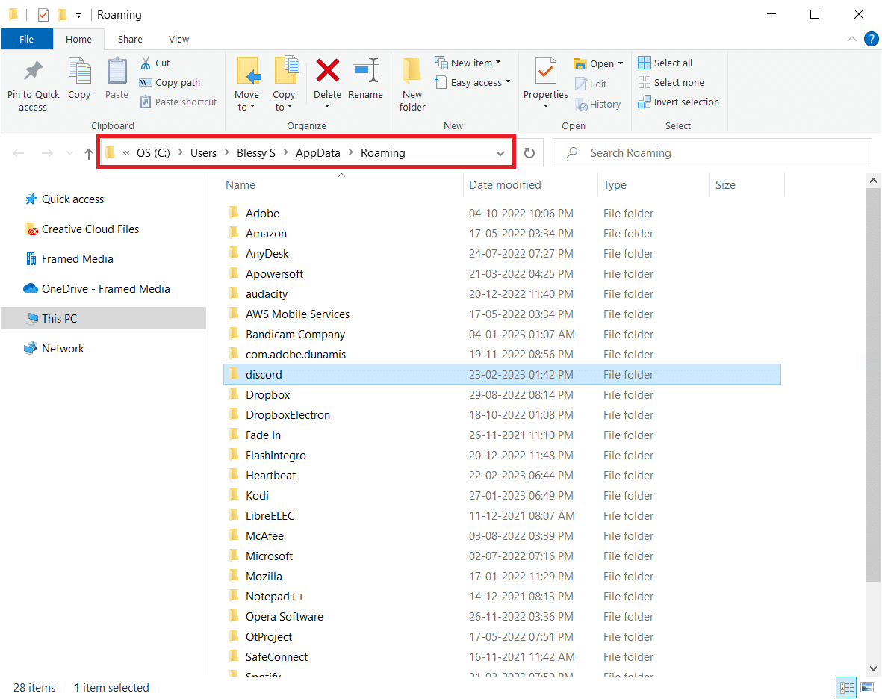Select This PC in navigation pane
Image resolution: width=882 pixels, height=699 pixels.
104,318
